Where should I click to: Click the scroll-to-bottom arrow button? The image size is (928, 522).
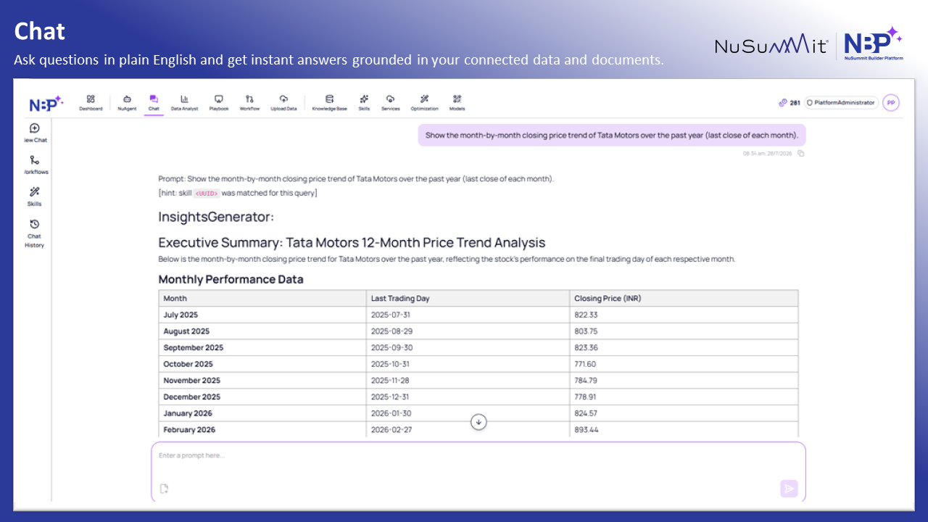point(478,422)
